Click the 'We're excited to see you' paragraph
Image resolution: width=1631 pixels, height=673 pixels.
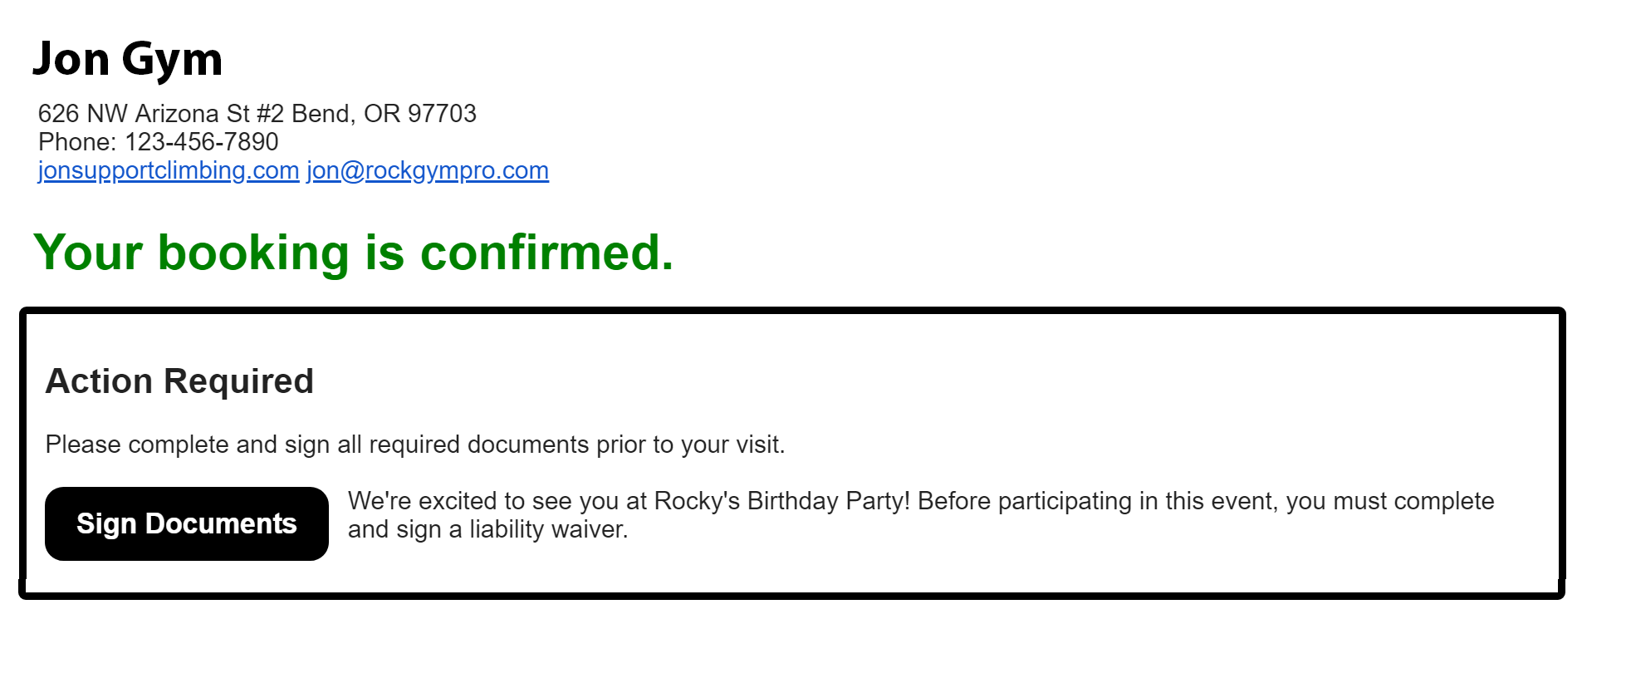[x=921, y=515]
